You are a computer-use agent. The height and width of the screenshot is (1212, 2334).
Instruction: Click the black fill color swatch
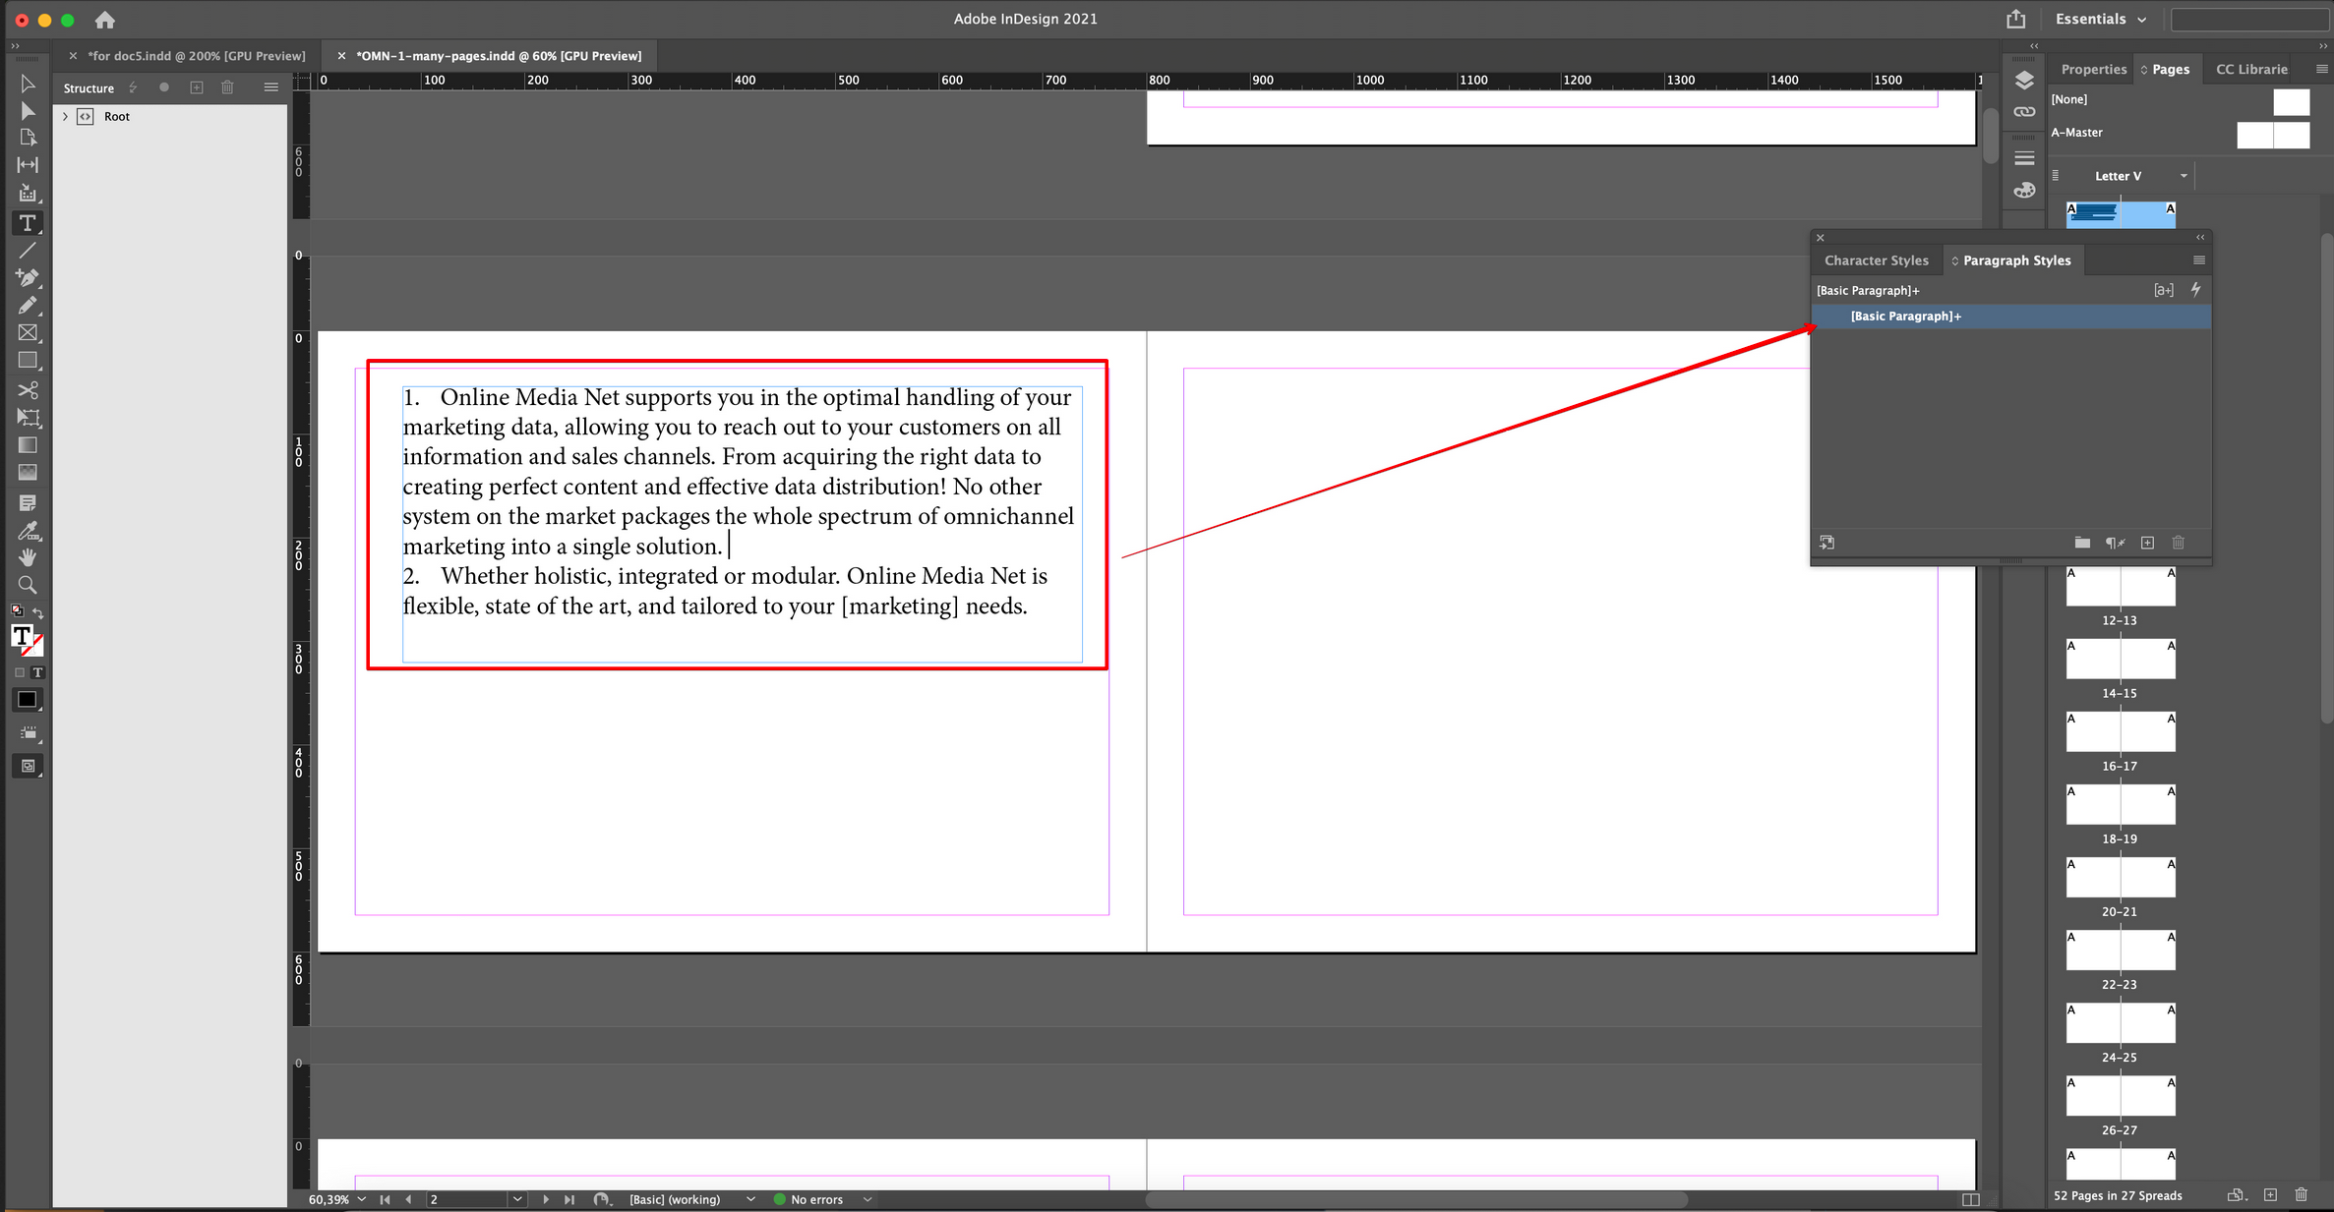point(27,699)
